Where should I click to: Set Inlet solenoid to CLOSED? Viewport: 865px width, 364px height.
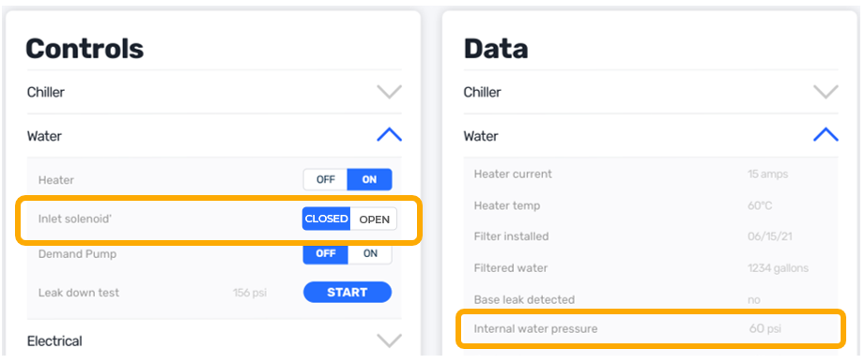[x=326, y=219]
